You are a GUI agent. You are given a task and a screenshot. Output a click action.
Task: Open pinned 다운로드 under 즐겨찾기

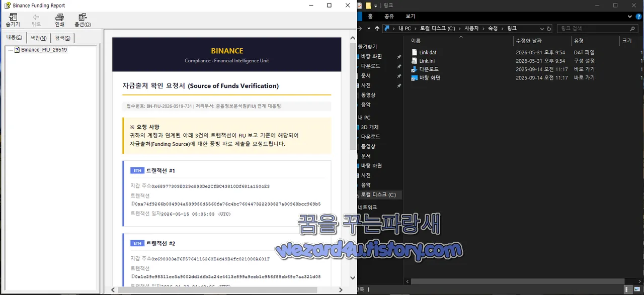tap(371, 66)
